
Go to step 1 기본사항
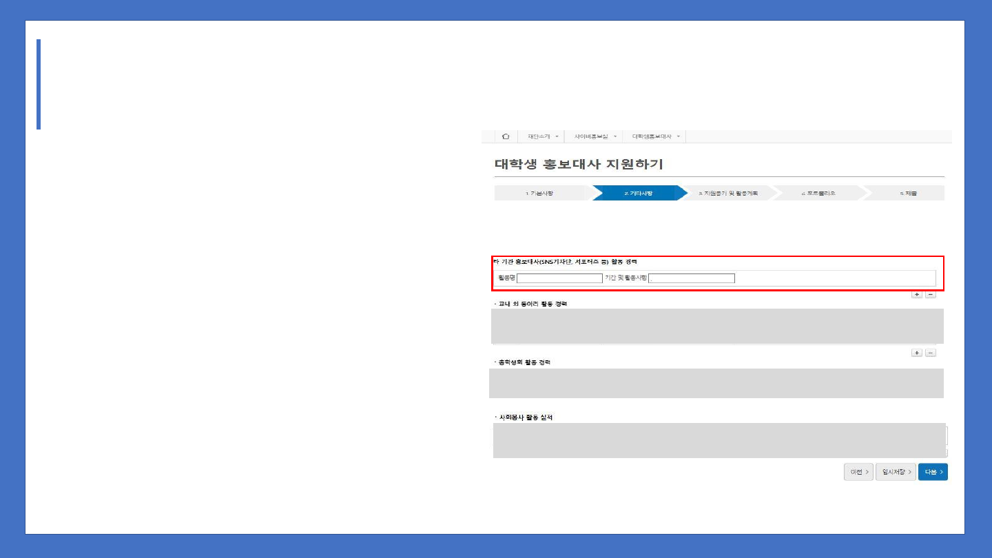coord(539,194)
